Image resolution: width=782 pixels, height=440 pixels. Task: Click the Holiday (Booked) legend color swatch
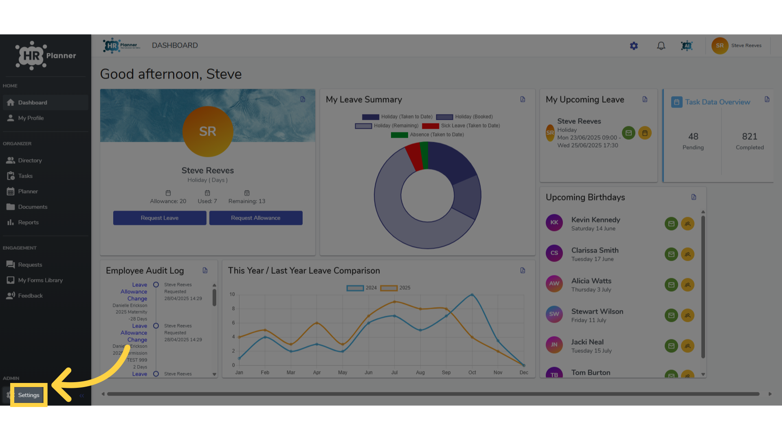click(444, 117)
